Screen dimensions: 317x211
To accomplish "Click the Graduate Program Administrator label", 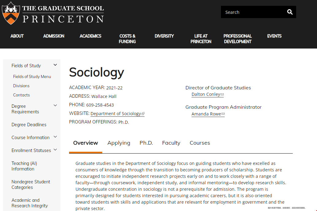I will [223, 107].
